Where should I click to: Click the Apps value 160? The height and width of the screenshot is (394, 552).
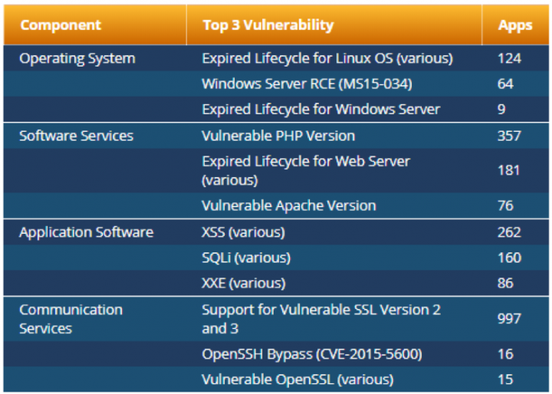[509, 258]
